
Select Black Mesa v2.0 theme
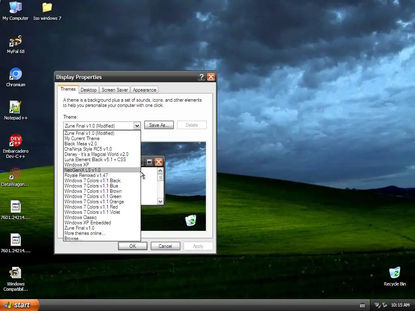point(102,144)
